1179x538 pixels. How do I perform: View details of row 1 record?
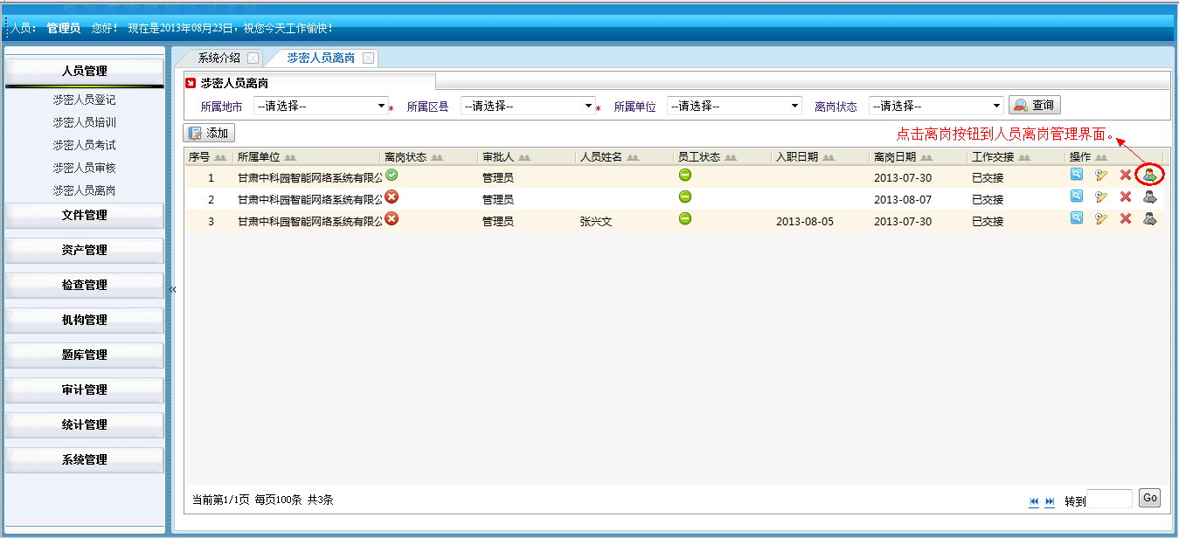[x=1077, y=175]
